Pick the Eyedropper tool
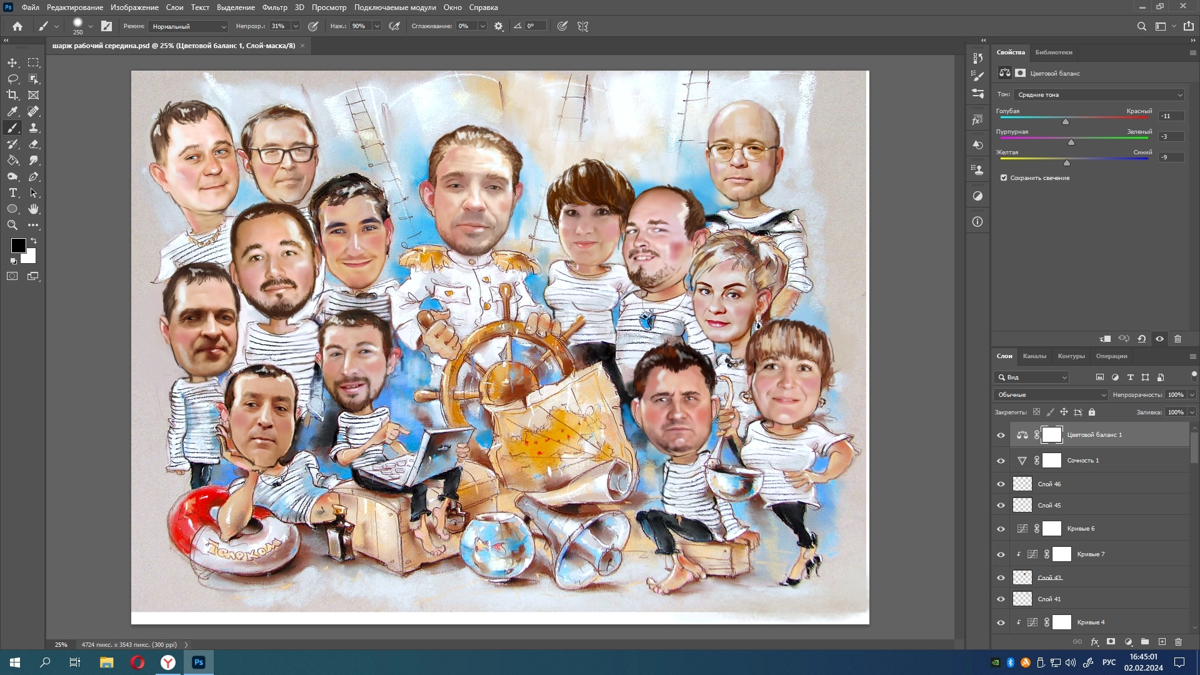The width and height of the screenshot is (1200, 675). 12,111
